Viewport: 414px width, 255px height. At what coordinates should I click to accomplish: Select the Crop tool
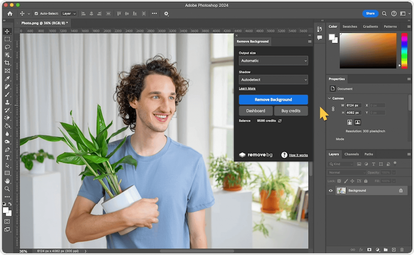pyautogui.click(x=8, y=63)
